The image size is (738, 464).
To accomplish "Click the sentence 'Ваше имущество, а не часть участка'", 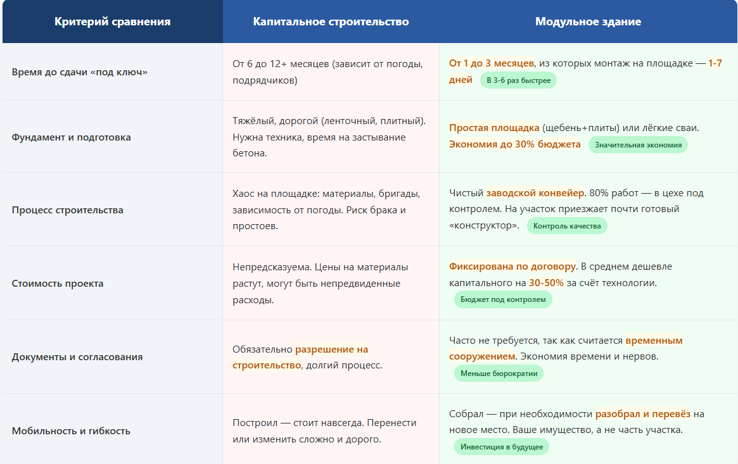I will 597,430.
